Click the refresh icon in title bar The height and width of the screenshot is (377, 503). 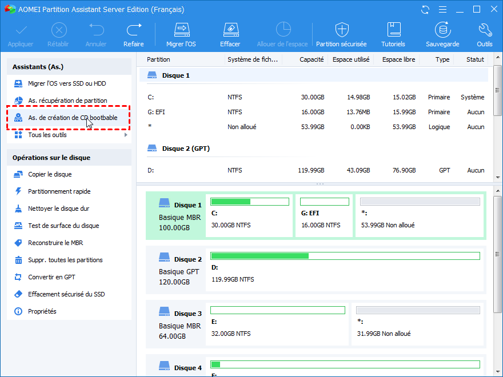tap(425, 10)
